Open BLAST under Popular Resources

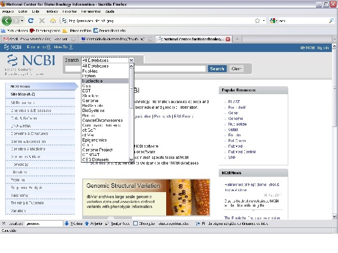coord(234,102)
